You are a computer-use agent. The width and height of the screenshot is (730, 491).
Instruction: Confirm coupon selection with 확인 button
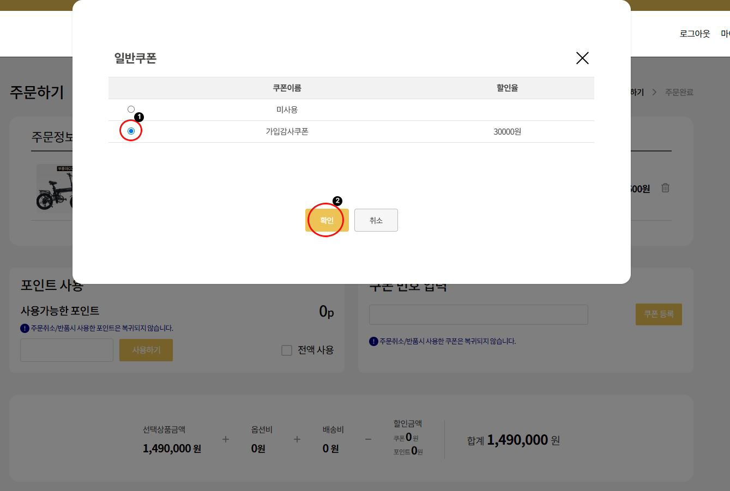point(327,220)
